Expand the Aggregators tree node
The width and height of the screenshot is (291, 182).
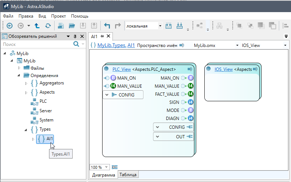click(26, 83)
